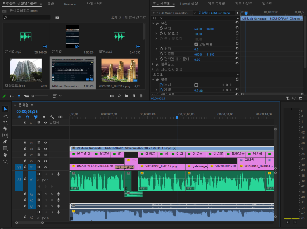The width and height of the screenshot is (307, 229).
Task: Uncheck the uniform scale checkbox
Action: 196,44
